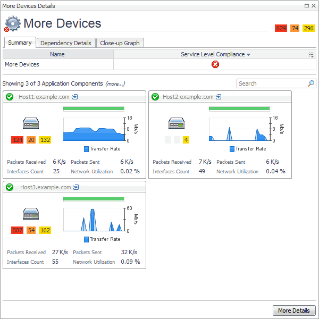Viewport: 319px width, 319px height.
Task: Click the red 629 alarm count swatch
Action: [x=281, y=28]
